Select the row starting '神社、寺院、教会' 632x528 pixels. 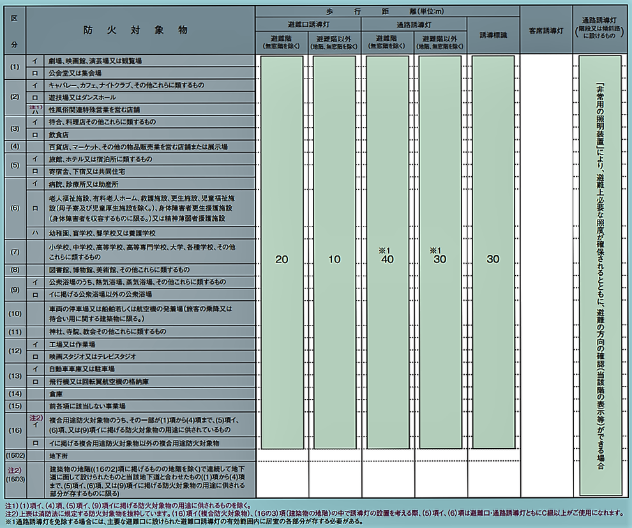pyautogui.click(x=149, y=331)
